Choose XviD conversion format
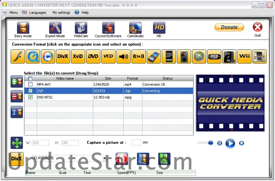This screenshot has height=181, width=275. click(x=78, y=56)
